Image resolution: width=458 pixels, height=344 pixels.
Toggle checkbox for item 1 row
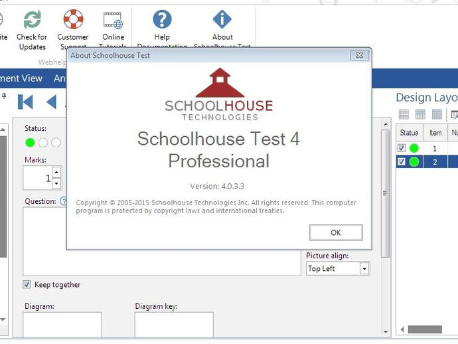coord(402,148)
